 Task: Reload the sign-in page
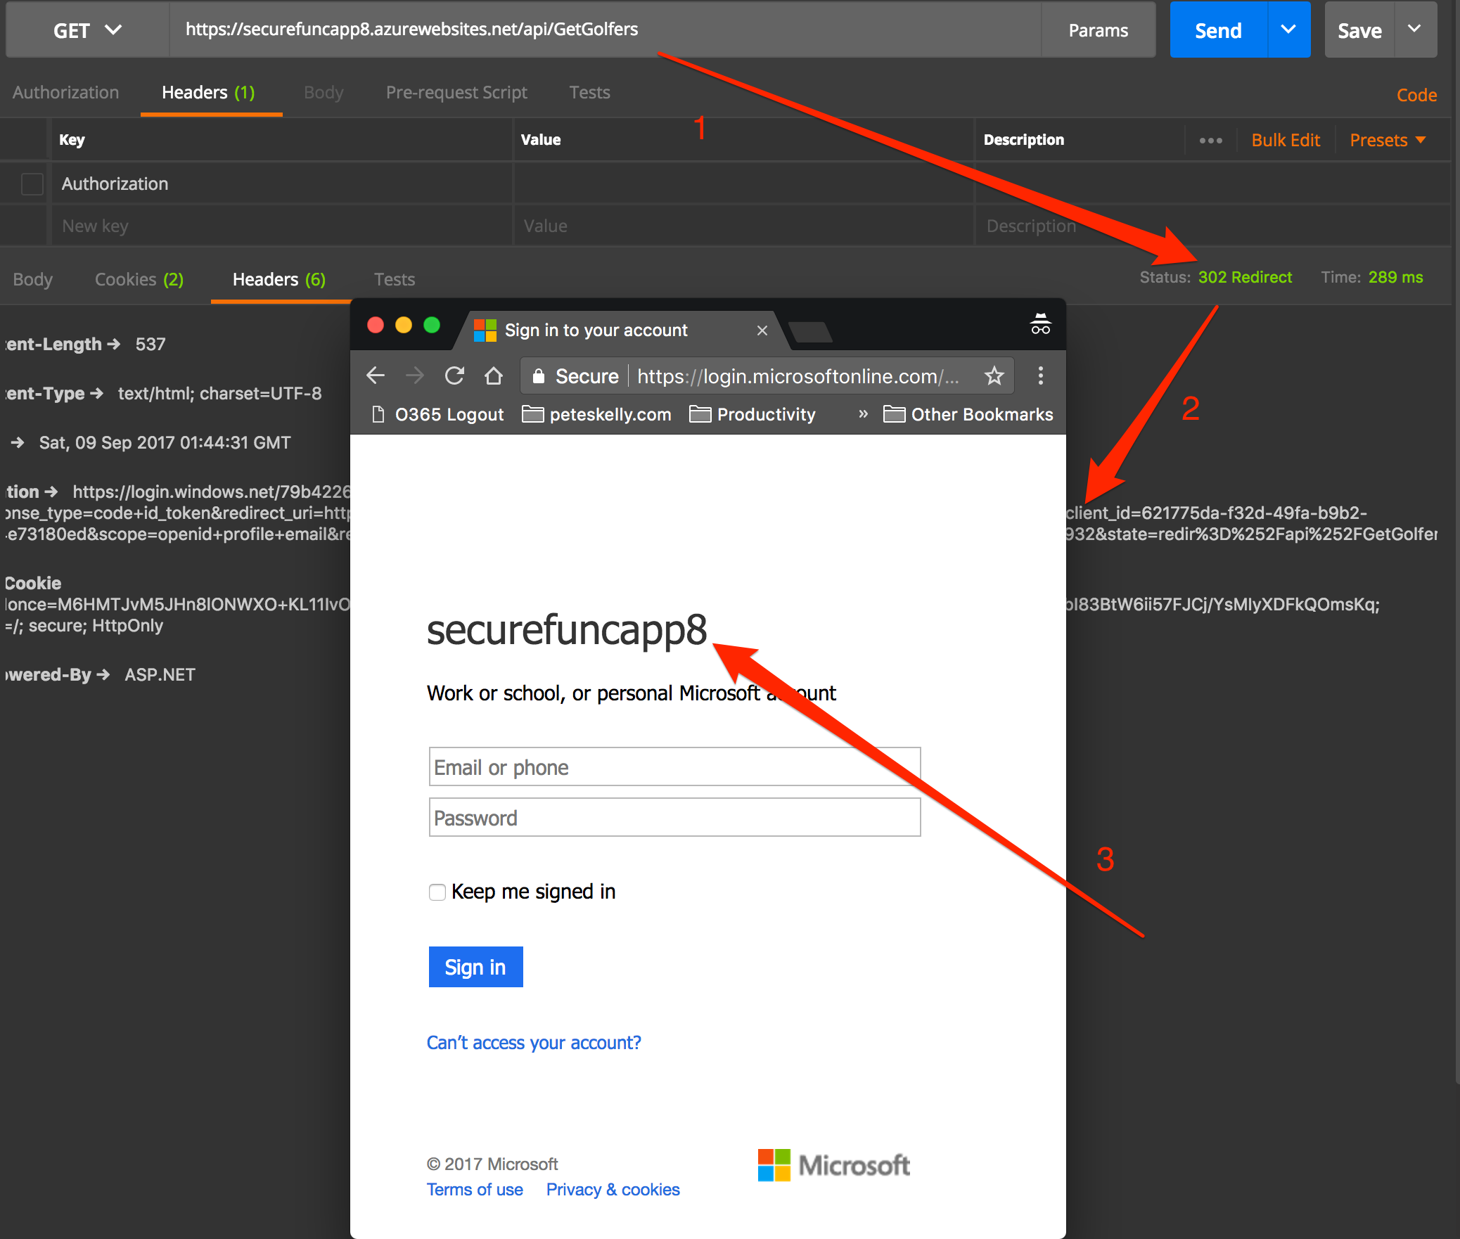pos(454,375)
